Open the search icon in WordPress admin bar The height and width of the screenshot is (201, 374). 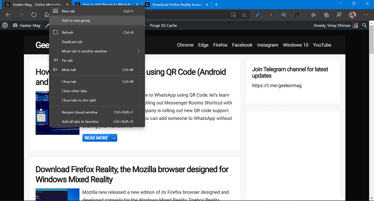click(x=364, y=25)
